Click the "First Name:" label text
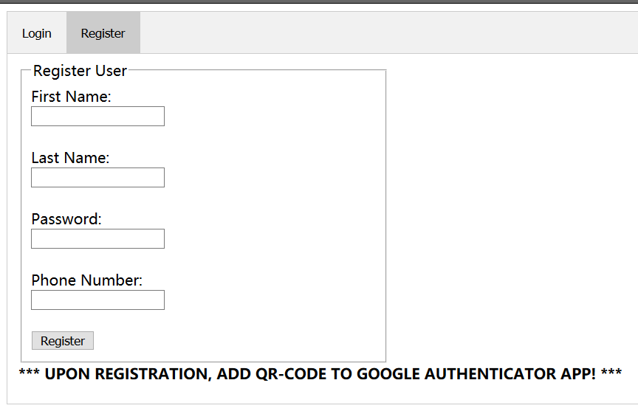This screenshot has height=411, width=638. tap(71, 97)
